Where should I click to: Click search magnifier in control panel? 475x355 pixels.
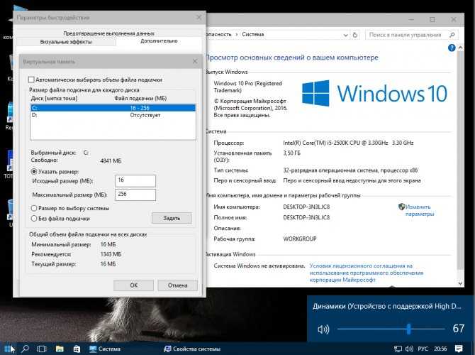click(452, 35)
